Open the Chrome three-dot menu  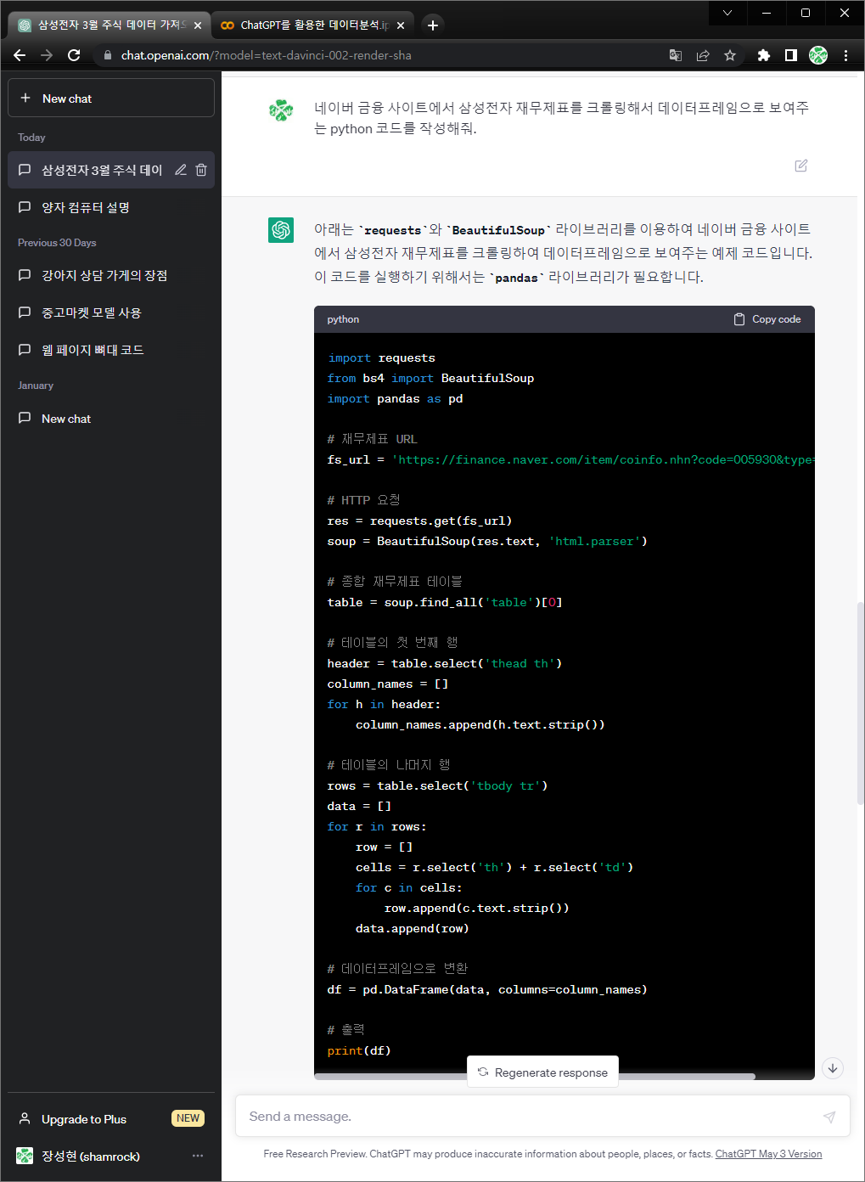(x=845, y=55)
